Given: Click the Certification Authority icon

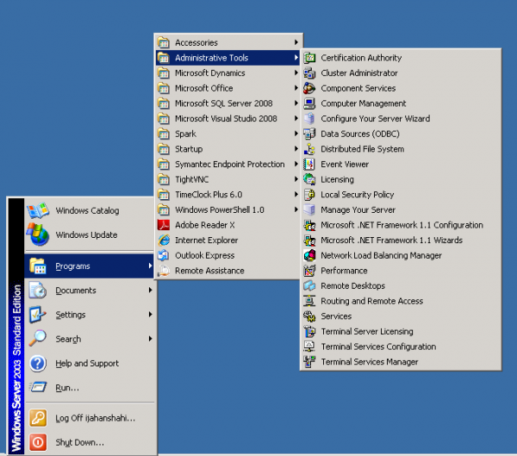Looking at the screenshot, I should point(310,58).
